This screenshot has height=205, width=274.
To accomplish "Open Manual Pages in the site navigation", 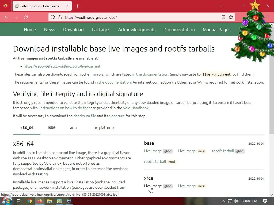I will pos(216,30).
